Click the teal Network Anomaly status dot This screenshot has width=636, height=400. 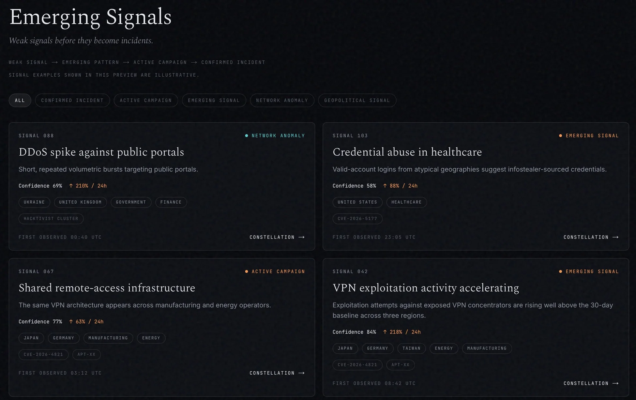tap(247, 136)
